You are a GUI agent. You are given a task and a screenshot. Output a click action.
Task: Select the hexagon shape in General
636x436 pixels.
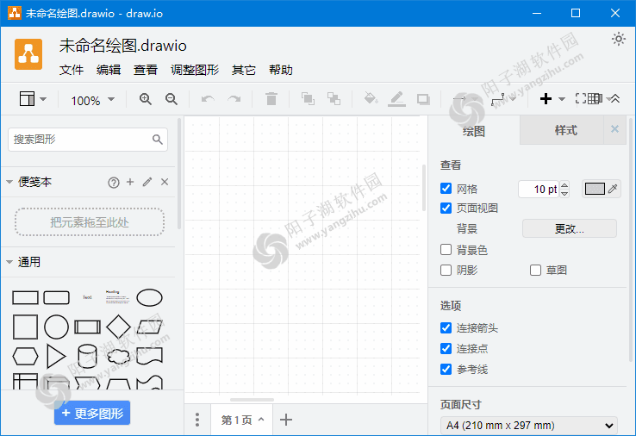[x=25, y=356]
